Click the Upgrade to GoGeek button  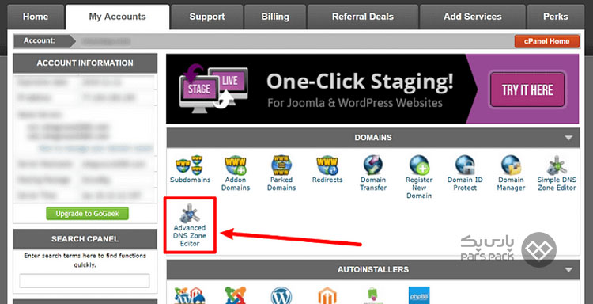point(87,214)
